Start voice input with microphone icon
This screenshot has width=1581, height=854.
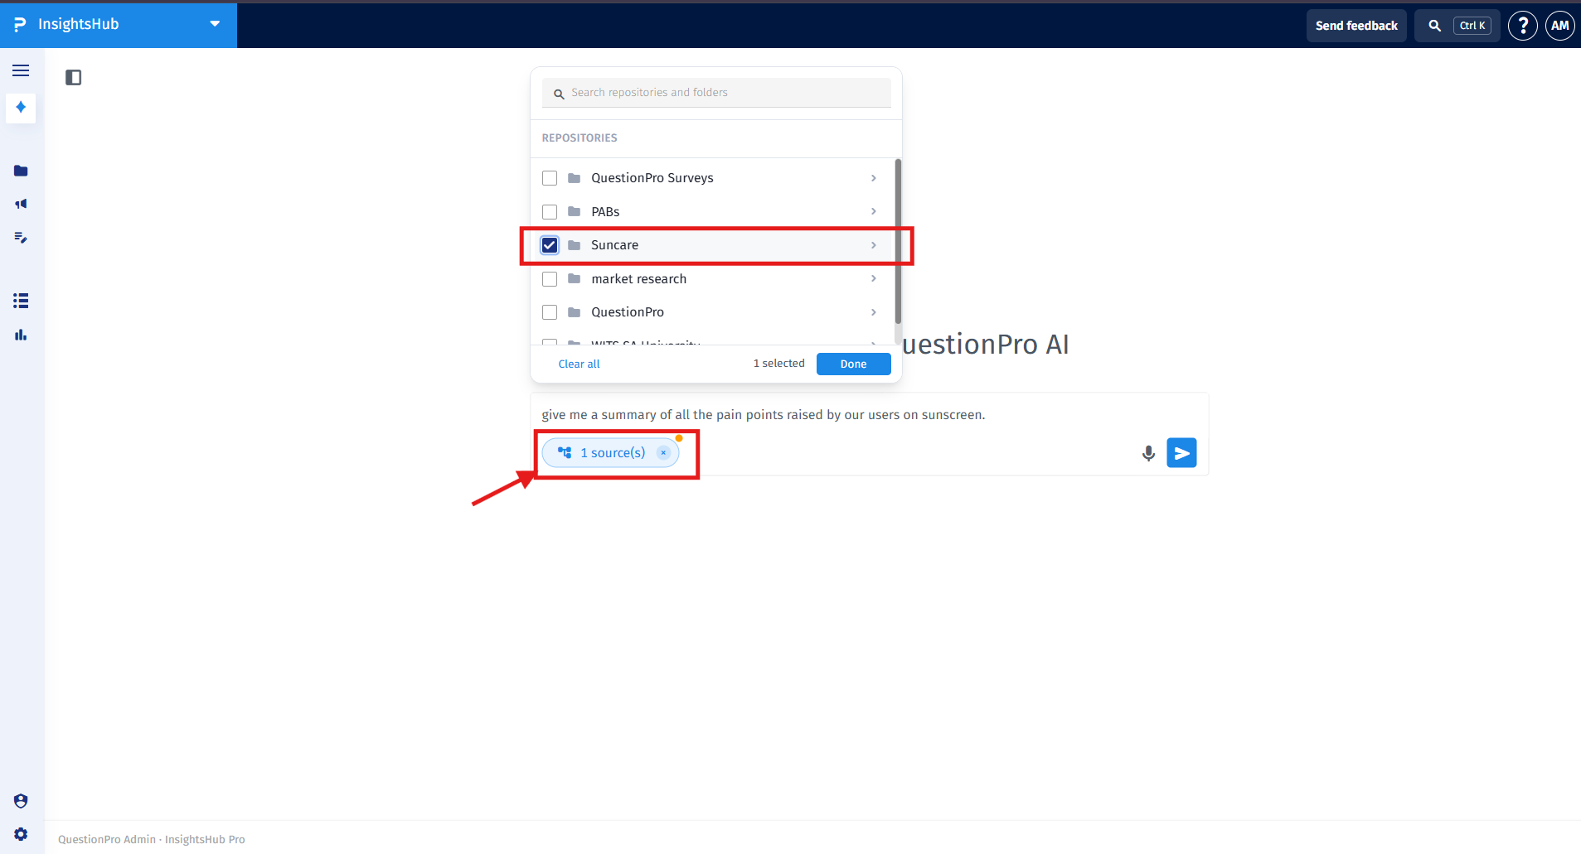(1148, 453)
